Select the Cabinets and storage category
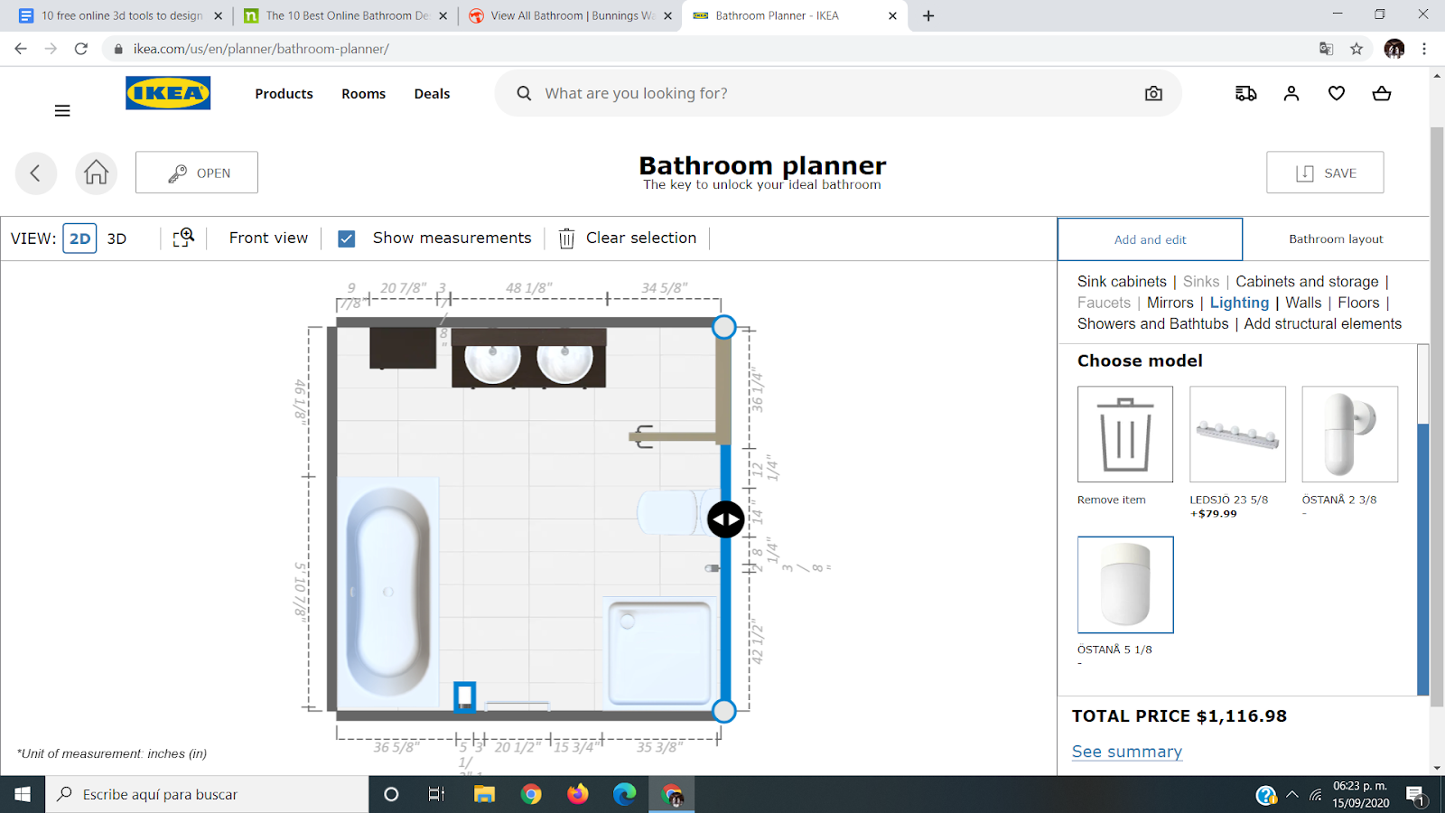 (x=1307, y=282)
